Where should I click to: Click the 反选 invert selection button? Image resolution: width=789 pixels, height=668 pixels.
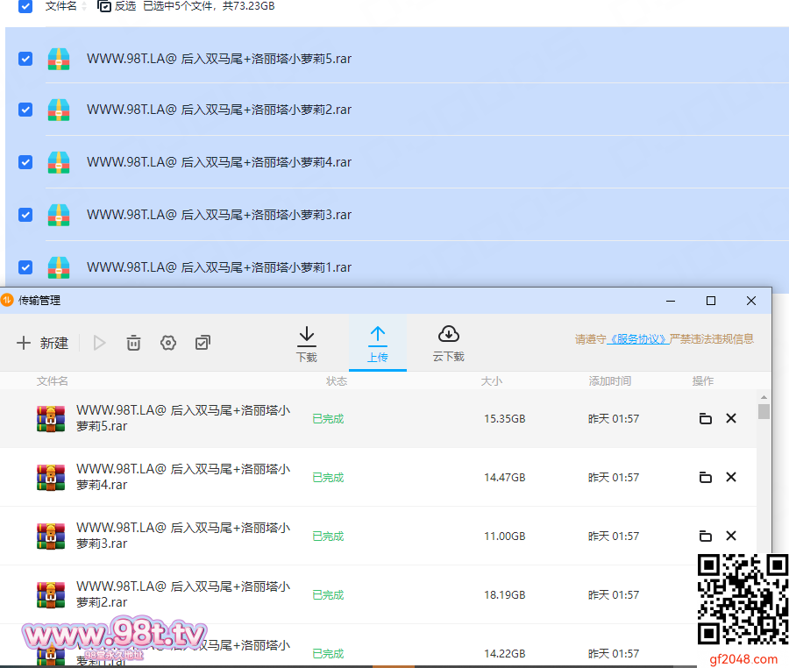coord(117,6)
